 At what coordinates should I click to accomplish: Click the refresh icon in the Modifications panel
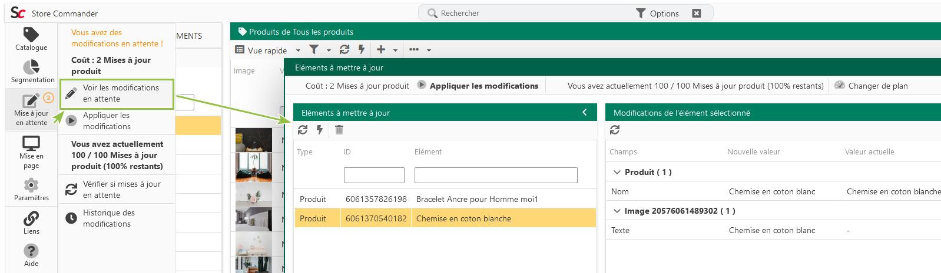[615, 130]
